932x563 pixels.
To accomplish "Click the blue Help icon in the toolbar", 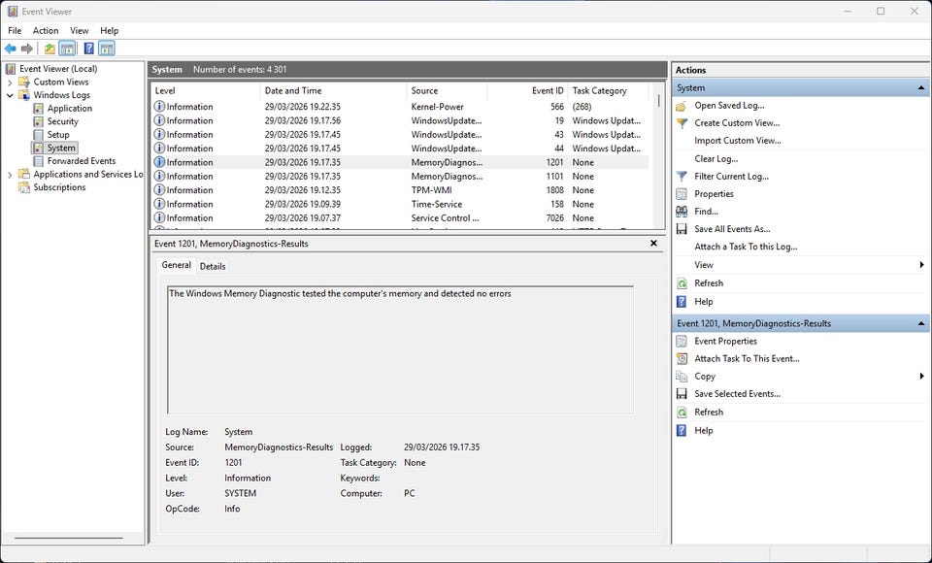I will pos(88,49).
